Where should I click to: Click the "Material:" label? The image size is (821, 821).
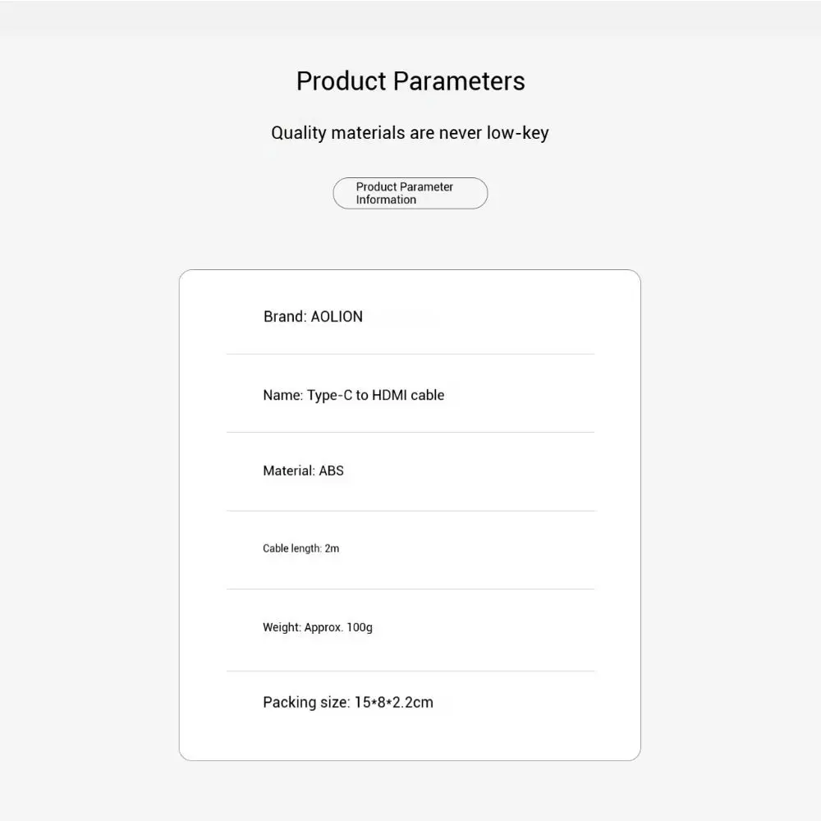[x=288, y=471]
